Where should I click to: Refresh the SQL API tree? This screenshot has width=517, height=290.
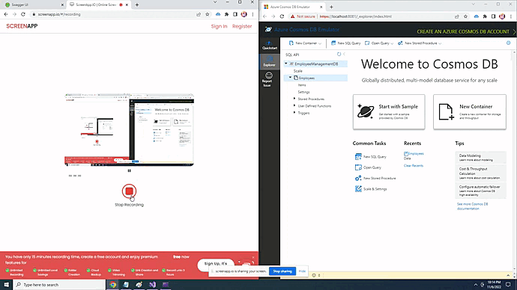coord(339,55)
